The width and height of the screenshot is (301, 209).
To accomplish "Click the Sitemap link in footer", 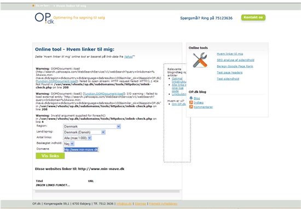I will (x=140, y=204).
